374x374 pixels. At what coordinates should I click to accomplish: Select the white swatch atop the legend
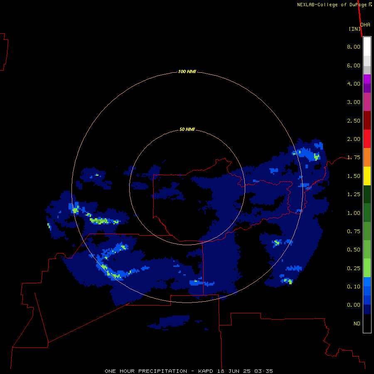tap(367, 47)
